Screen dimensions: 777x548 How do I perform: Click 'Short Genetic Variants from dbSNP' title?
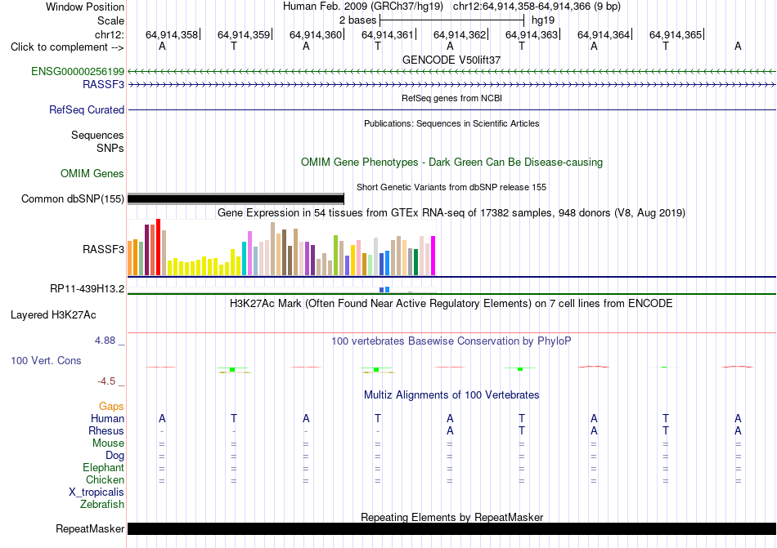point(451,188)
